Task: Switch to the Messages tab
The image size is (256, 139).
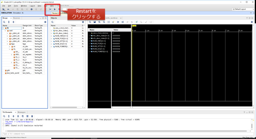Action: coord(21,112)
